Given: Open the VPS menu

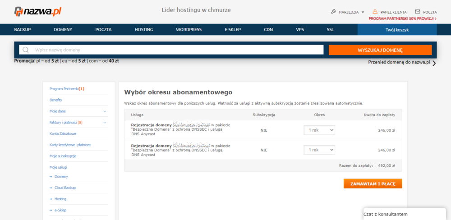Looking at the screenshot, I should coord(300,30).
